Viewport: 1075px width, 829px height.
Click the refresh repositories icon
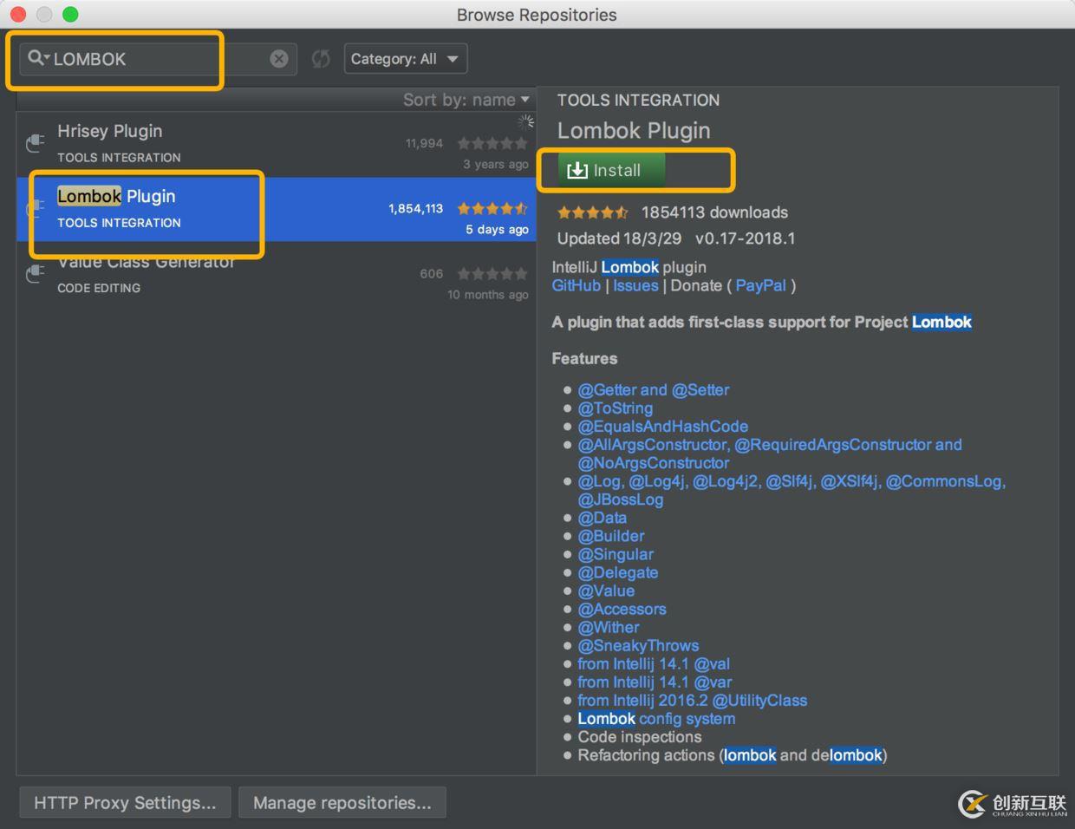321,58
